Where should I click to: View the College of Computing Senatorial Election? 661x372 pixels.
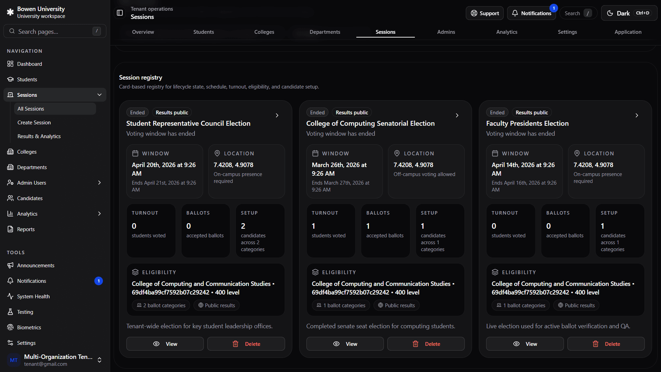tap(345, 344)
